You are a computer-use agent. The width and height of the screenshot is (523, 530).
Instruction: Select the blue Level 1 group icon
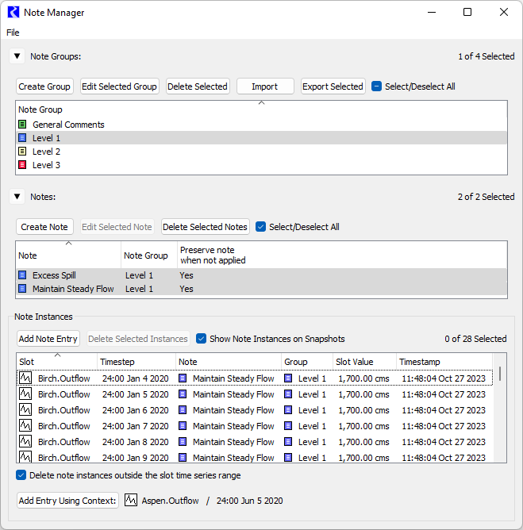pyautogui.click(x=22, y=138)
